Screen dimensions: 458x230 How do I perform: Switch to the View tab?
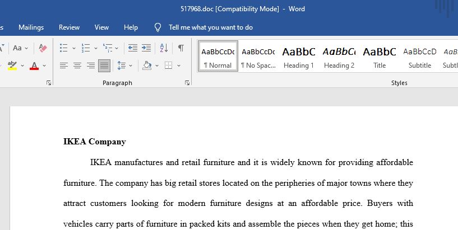(101, 27)
